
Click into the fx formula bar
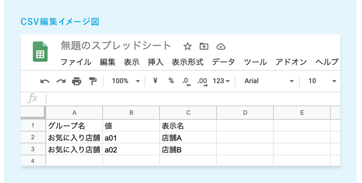click(x=193, y=99)
